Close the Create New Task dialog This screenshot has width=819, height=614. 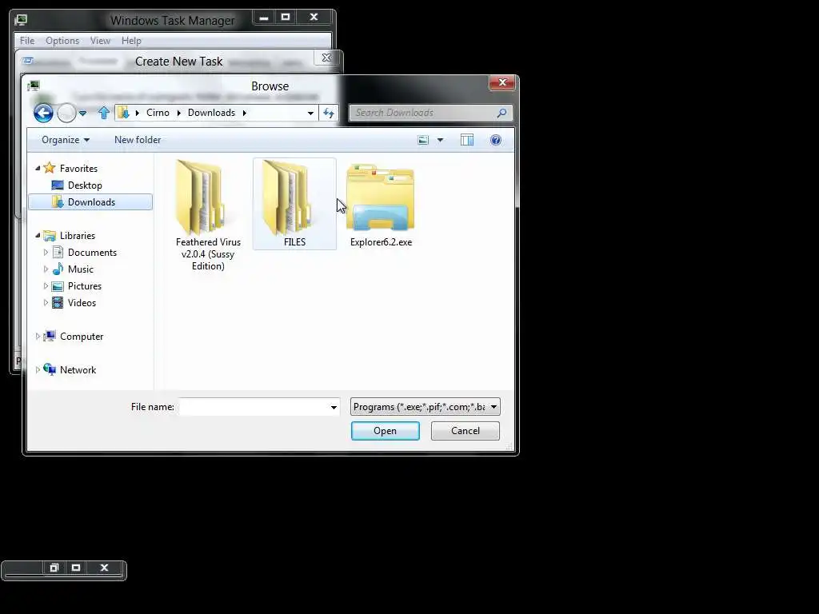326,58
